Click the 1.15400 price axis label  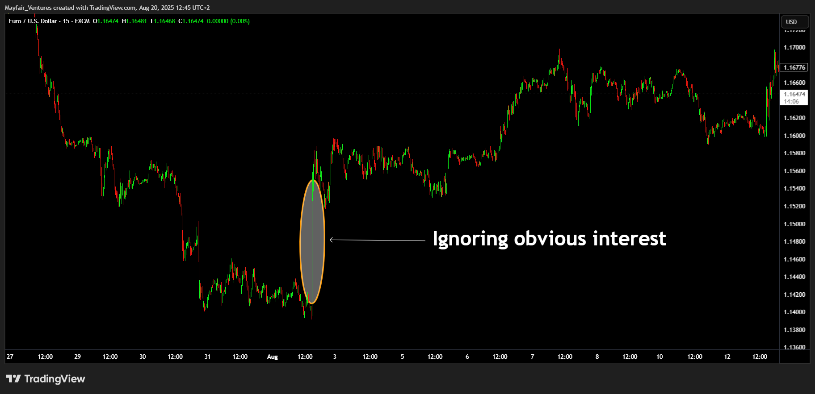[x=794, y=188]
